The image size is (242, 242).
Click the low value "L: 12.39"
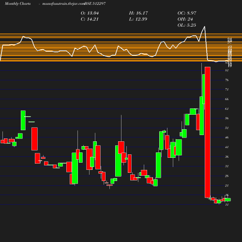click(138, 19)
